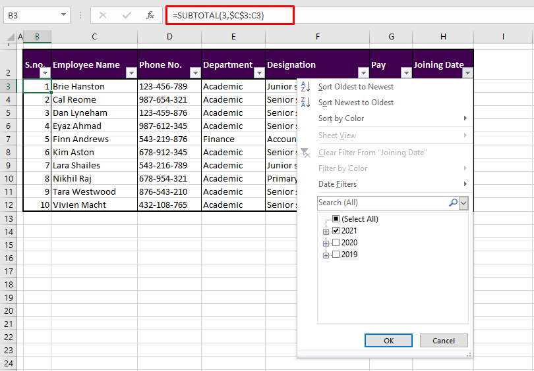
Task: Open the Name Box dropdown arrow
Action: 64,14
